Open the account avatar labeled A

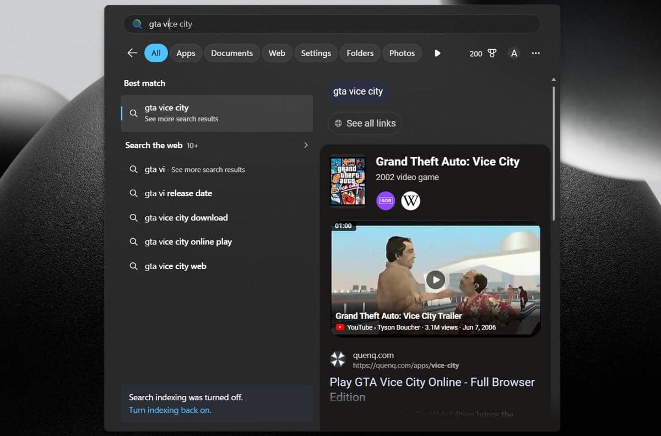coord(514,53)
